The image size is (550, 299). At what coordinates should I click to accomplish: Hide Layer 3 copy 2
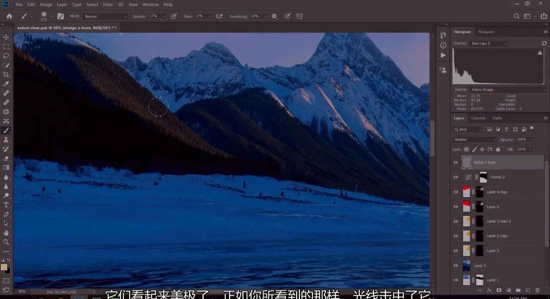pos(456,221)
